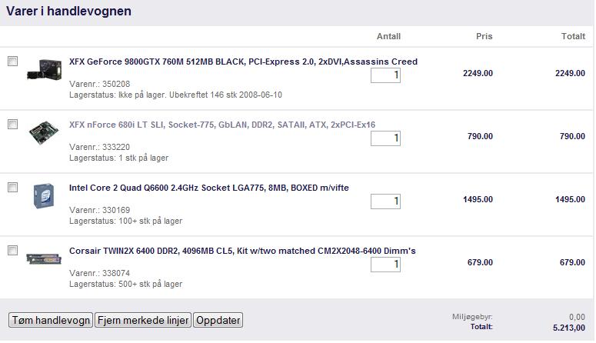Click the 790.00 value in Pris column

click(x=480, y=137)
